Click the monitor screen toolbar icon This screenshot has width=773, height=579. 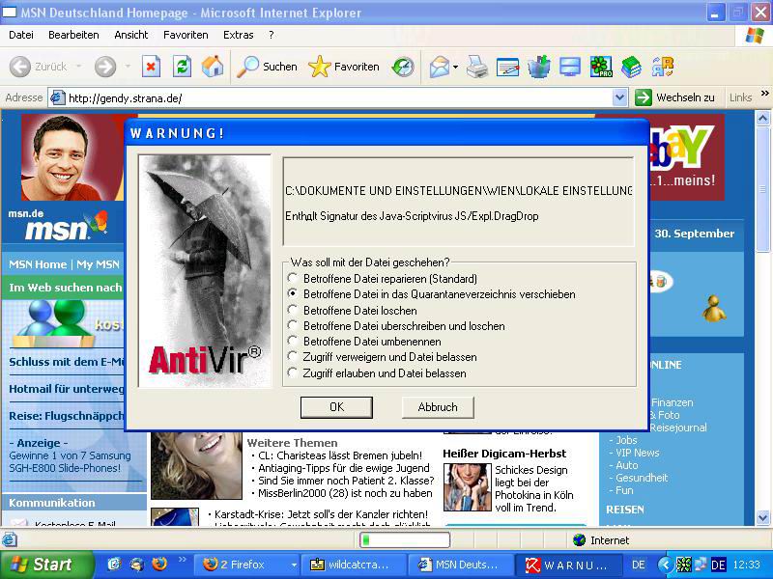point(570,67)
